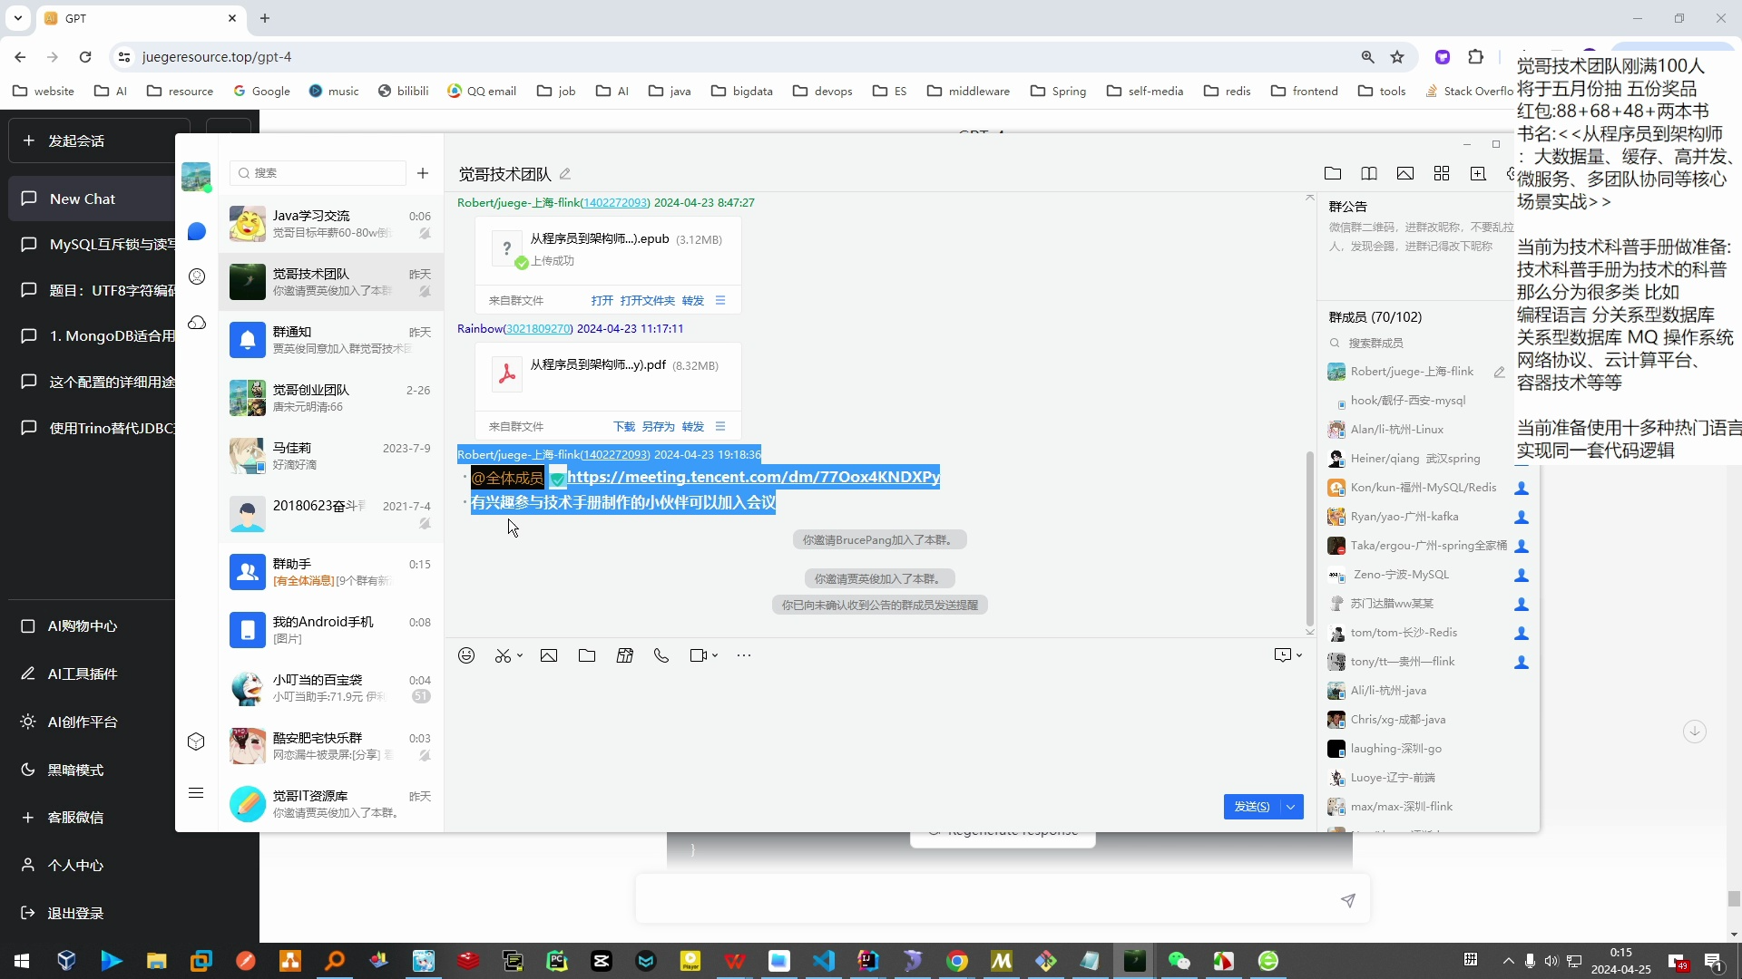
Task: Open the send button options dropdown
Action: click(x=1291, y=807)
